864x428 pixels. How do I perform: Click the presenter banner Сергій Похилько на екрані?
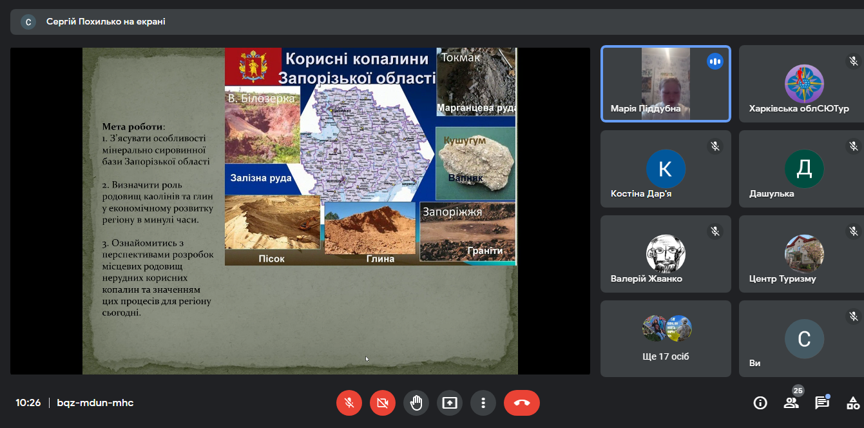pyautogui.click(x=106, y=22)
